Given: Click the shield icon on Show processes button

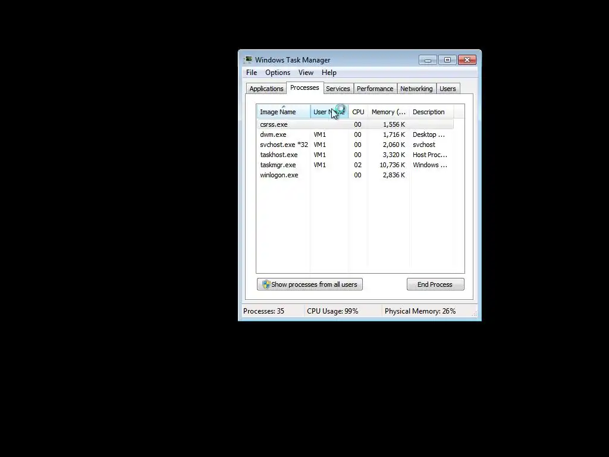Looking at the screenshot, I should [x=266, y=284].
